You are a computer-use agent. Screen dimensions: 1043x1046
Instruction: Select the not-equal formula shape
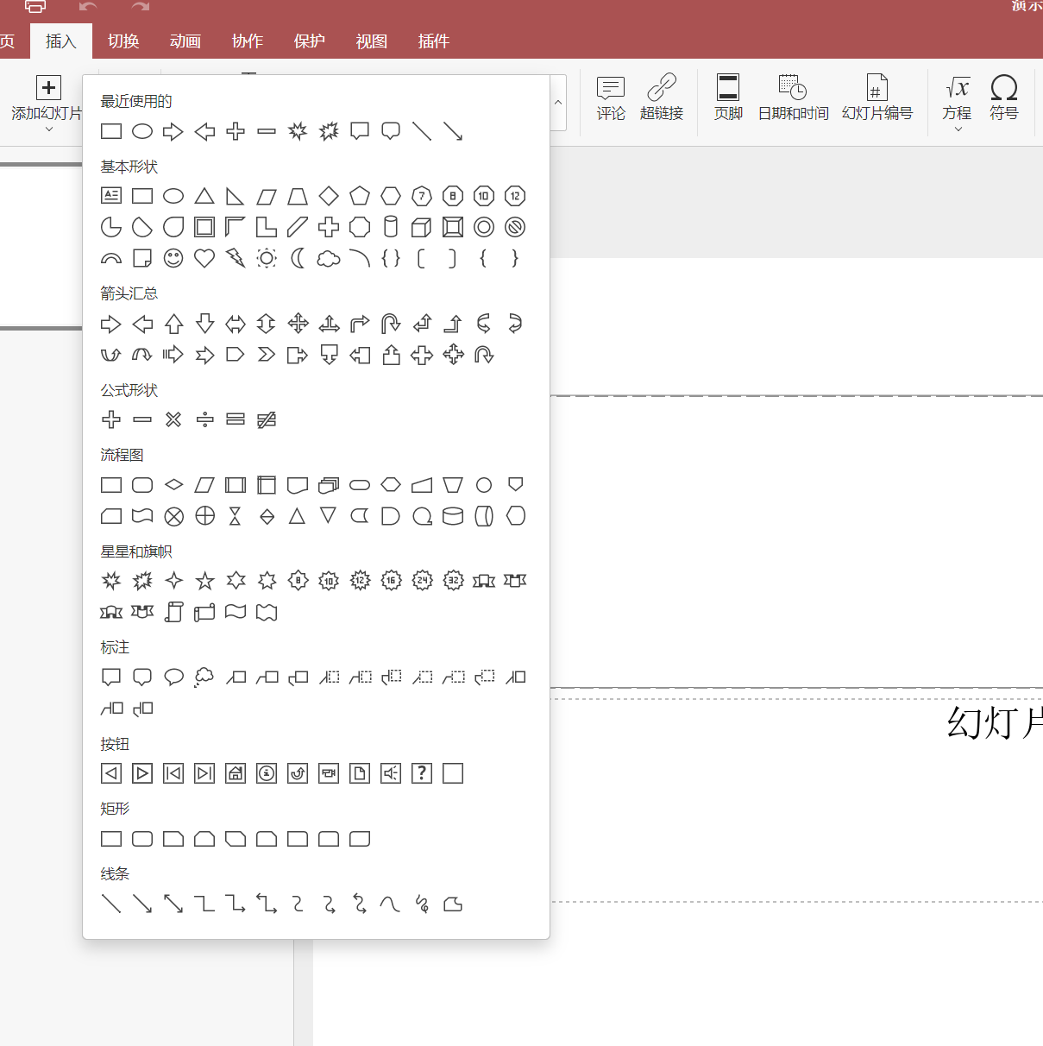267,419
